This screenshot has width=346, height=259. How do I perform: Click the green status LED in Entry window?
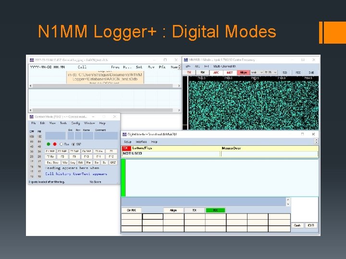point(49,144)
